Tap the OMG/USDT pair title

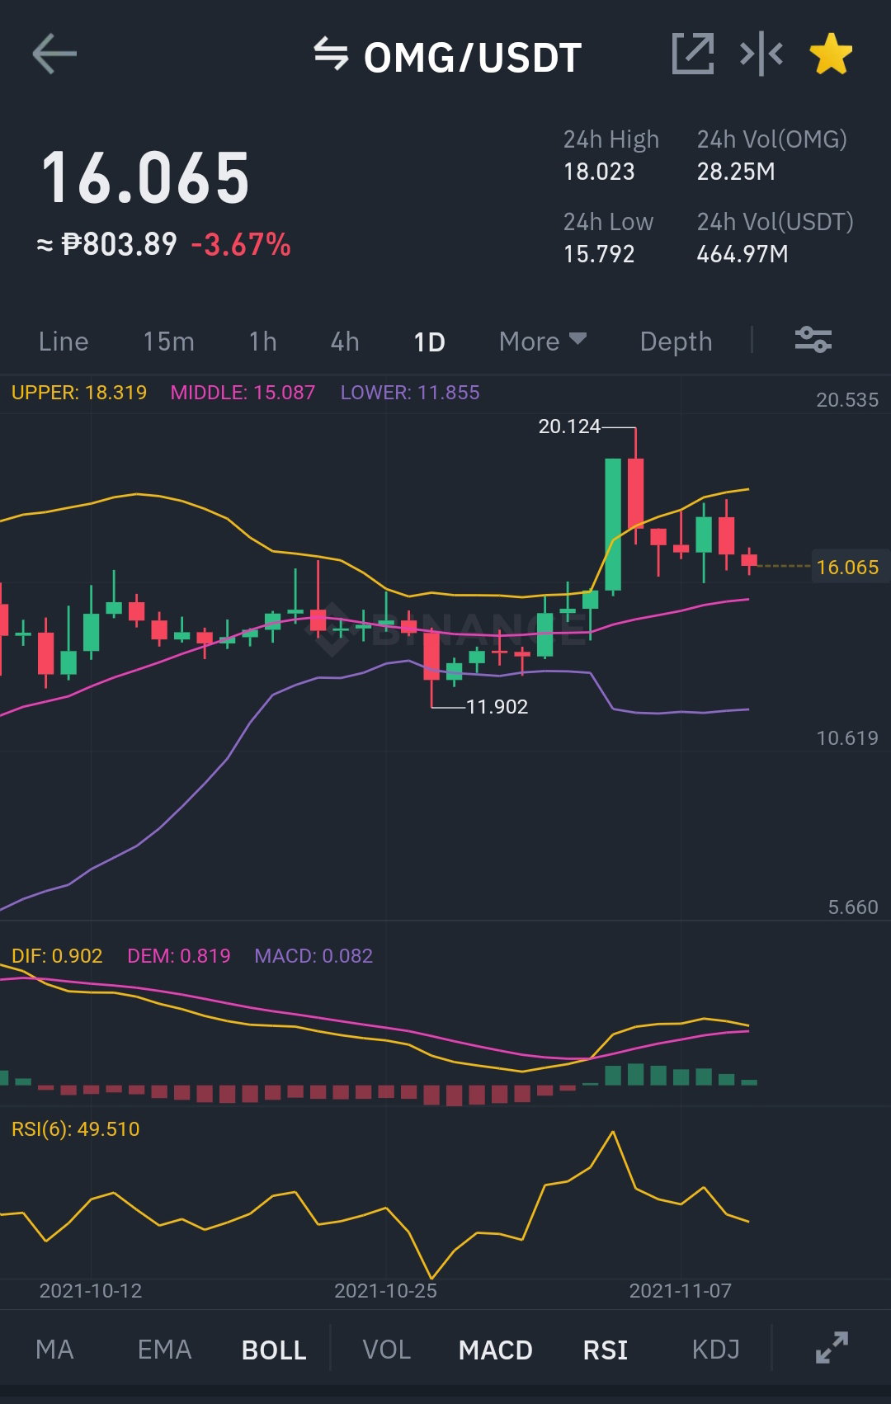pos(473,58)
